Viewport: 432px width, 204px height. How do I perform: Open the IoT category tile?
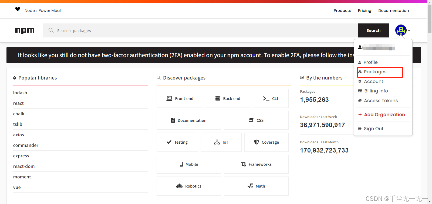[x=221, y=142]
